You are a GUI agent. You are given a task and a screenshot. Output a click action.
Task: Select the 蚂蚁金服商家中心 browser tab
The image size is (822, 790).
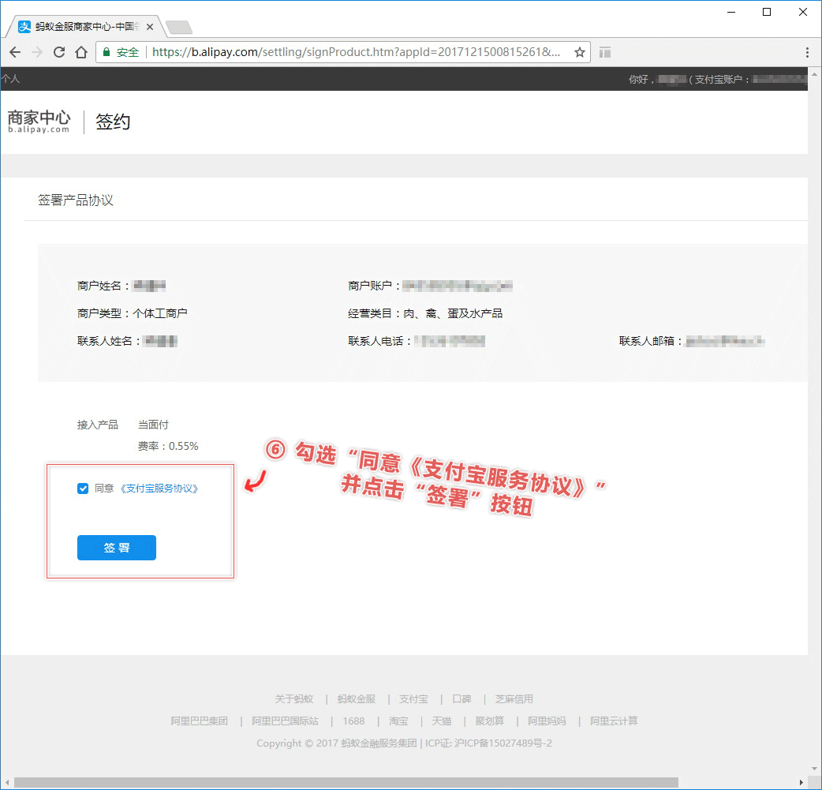point(87,27)
